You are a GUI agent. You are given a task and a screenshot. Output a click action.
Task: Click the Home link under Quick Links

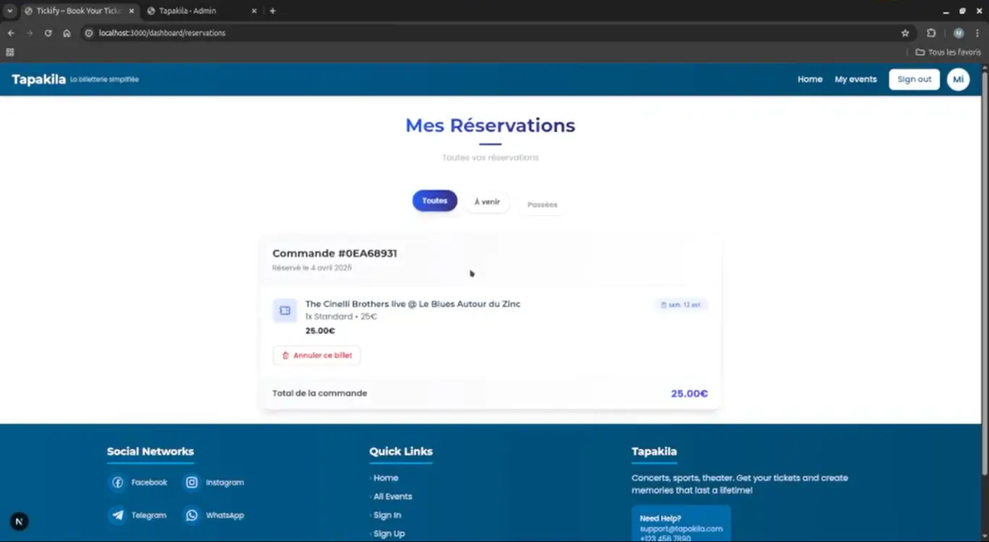[x=386, y=478]
